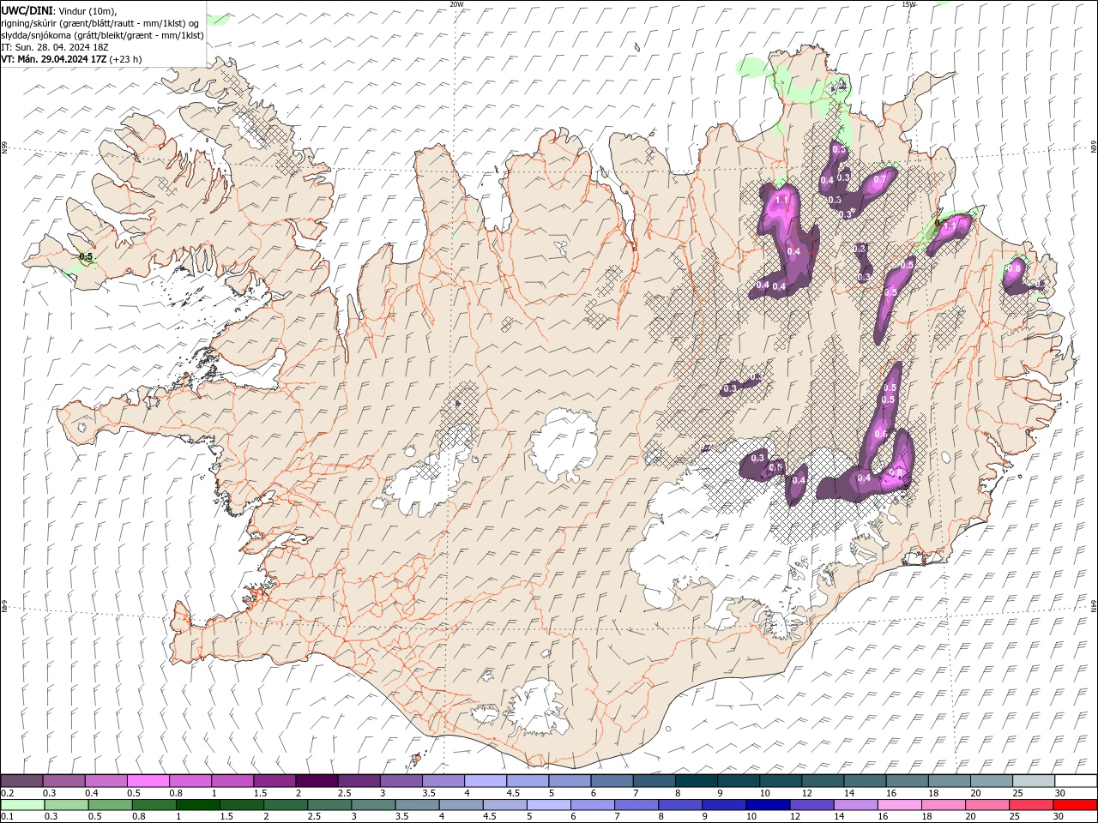
Task: Click the 'IT: Sun. 28. 04. 2024 18Z' line
Action: point(54,47)
